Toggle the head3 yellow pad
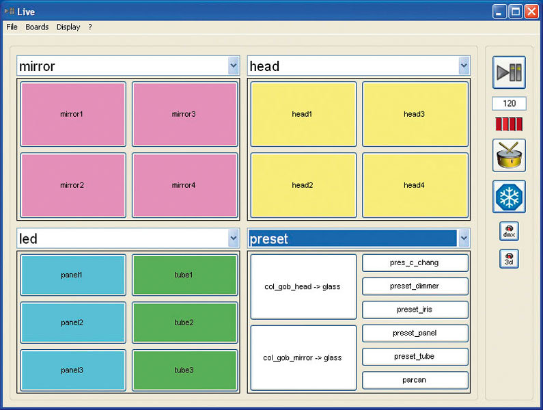This screenshot has height=410, width=543. pos(415,114)
